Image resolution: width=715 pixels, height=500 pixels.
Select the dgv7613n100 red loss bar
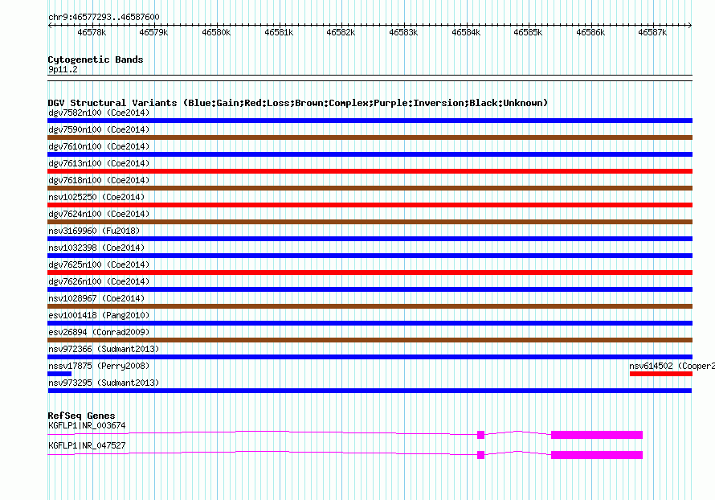(370, 171)
